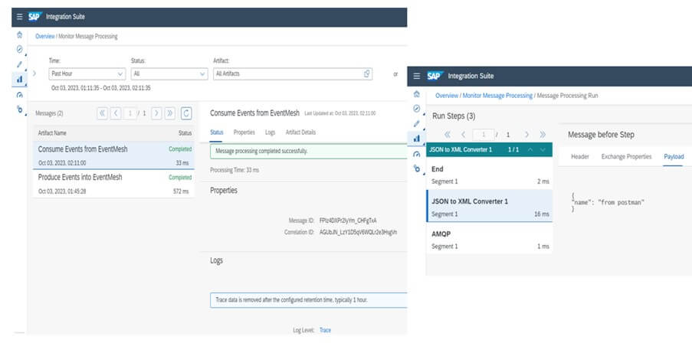692x343 pixels.
Task: Switch to Header tab in Message before Step
Action: point(580,156)
